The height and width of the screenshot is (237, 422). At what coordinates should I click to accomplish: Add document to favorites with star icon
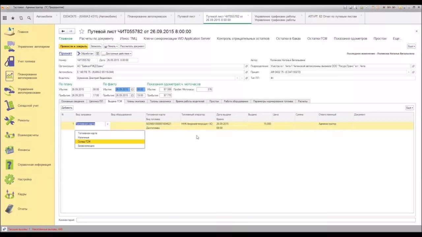pos(81,32)
